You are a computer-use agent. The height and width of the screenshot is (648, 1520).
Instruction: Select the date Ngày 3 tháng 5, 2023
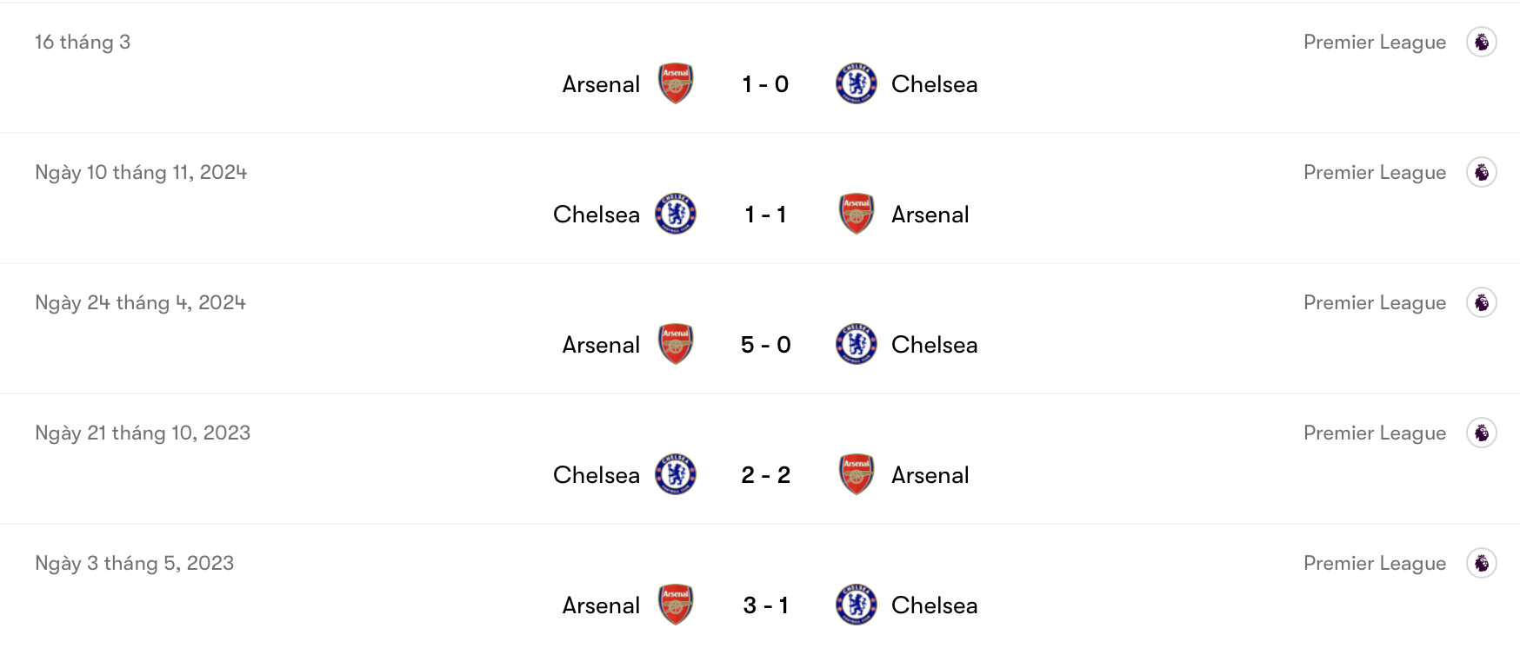(x=133, y=563)
